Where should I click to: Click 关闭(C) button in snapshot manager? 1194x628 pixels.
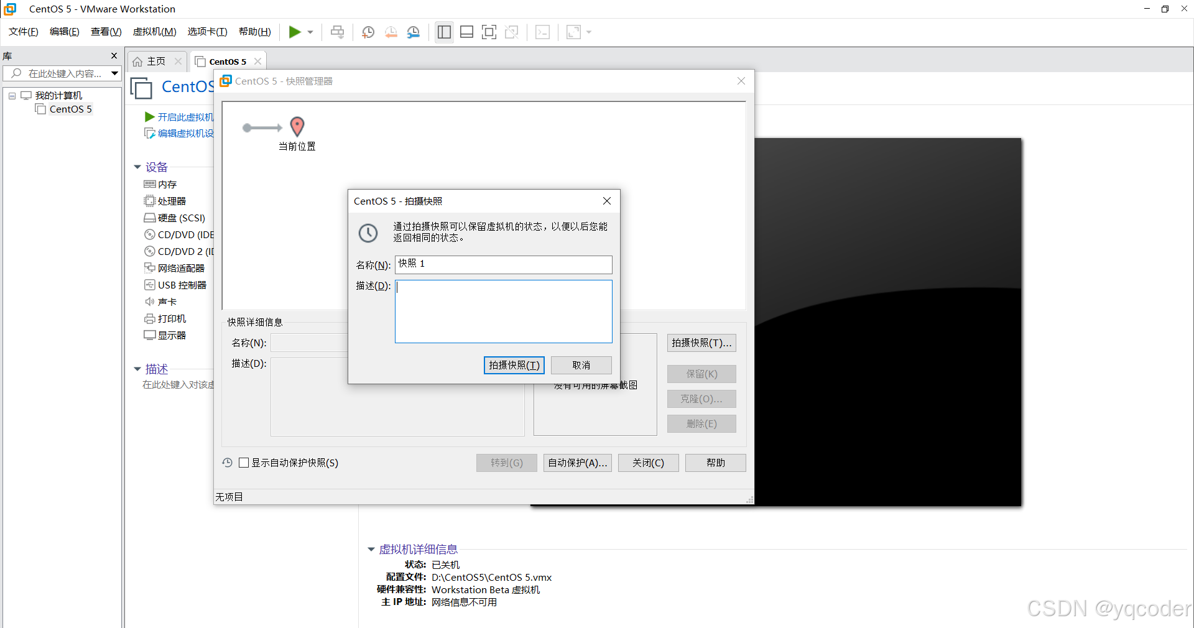[x=648, y=463]
